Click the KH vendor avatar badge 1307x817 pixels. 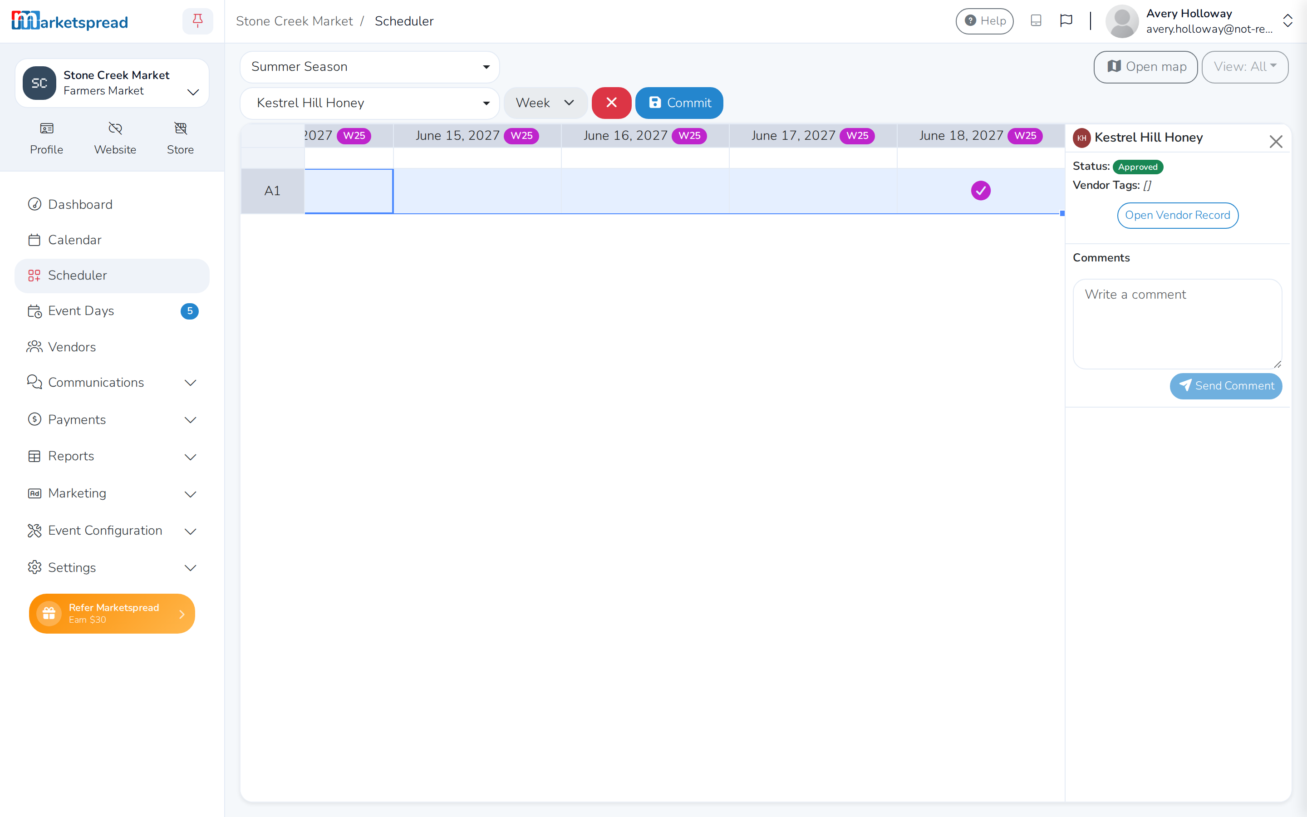pos(1082,138)
